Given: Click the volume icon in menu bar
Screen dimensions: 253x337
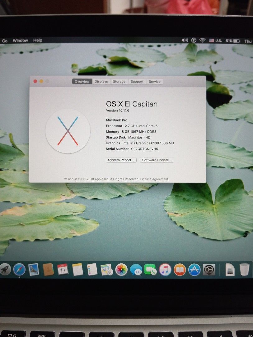Looking at the screenshot, I should tap(185, 40).
